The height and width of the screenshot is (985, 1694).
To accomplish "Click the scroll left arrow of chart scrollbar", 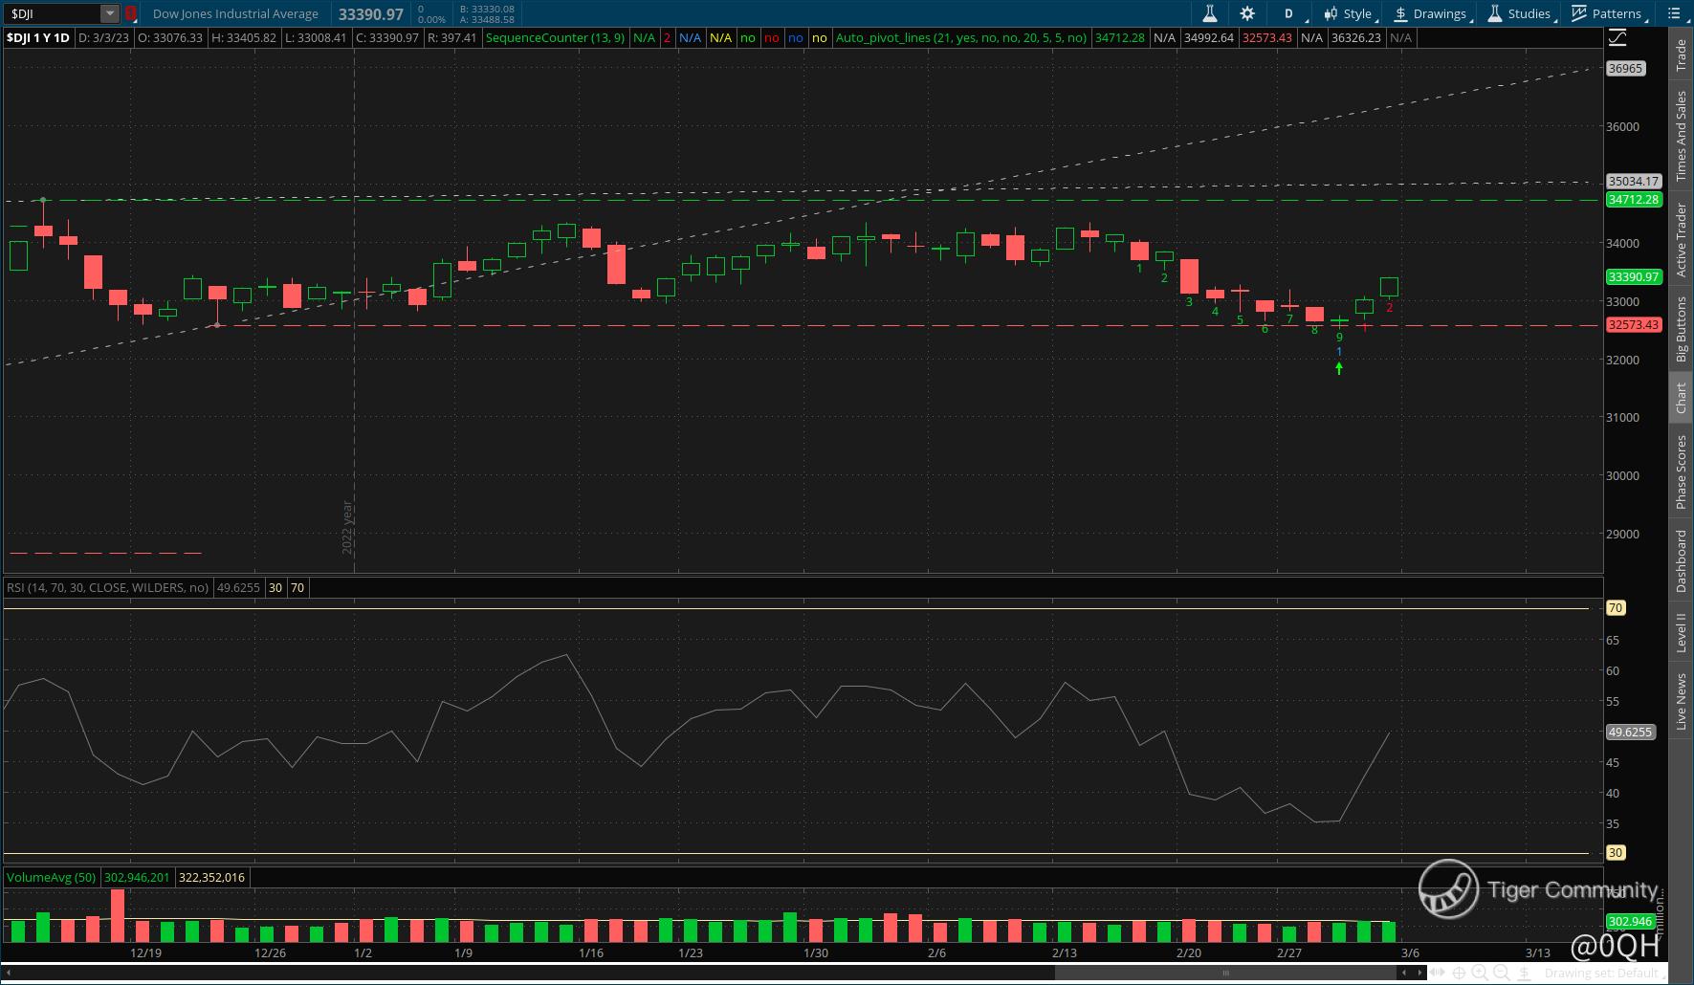I will pos(1406,974).
